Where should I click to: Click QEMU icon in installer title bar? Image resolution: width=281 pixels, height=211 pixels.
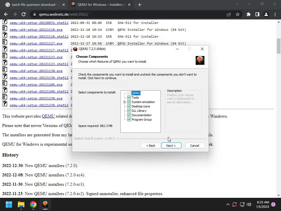75,49
